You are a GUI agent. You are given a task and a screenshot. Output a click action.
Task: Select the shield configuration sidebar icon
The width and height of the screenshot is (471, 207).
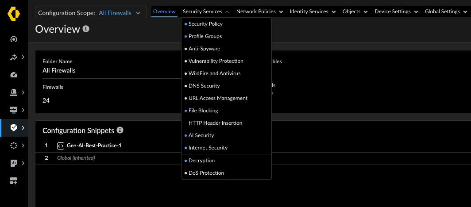[x=14, y=128]
